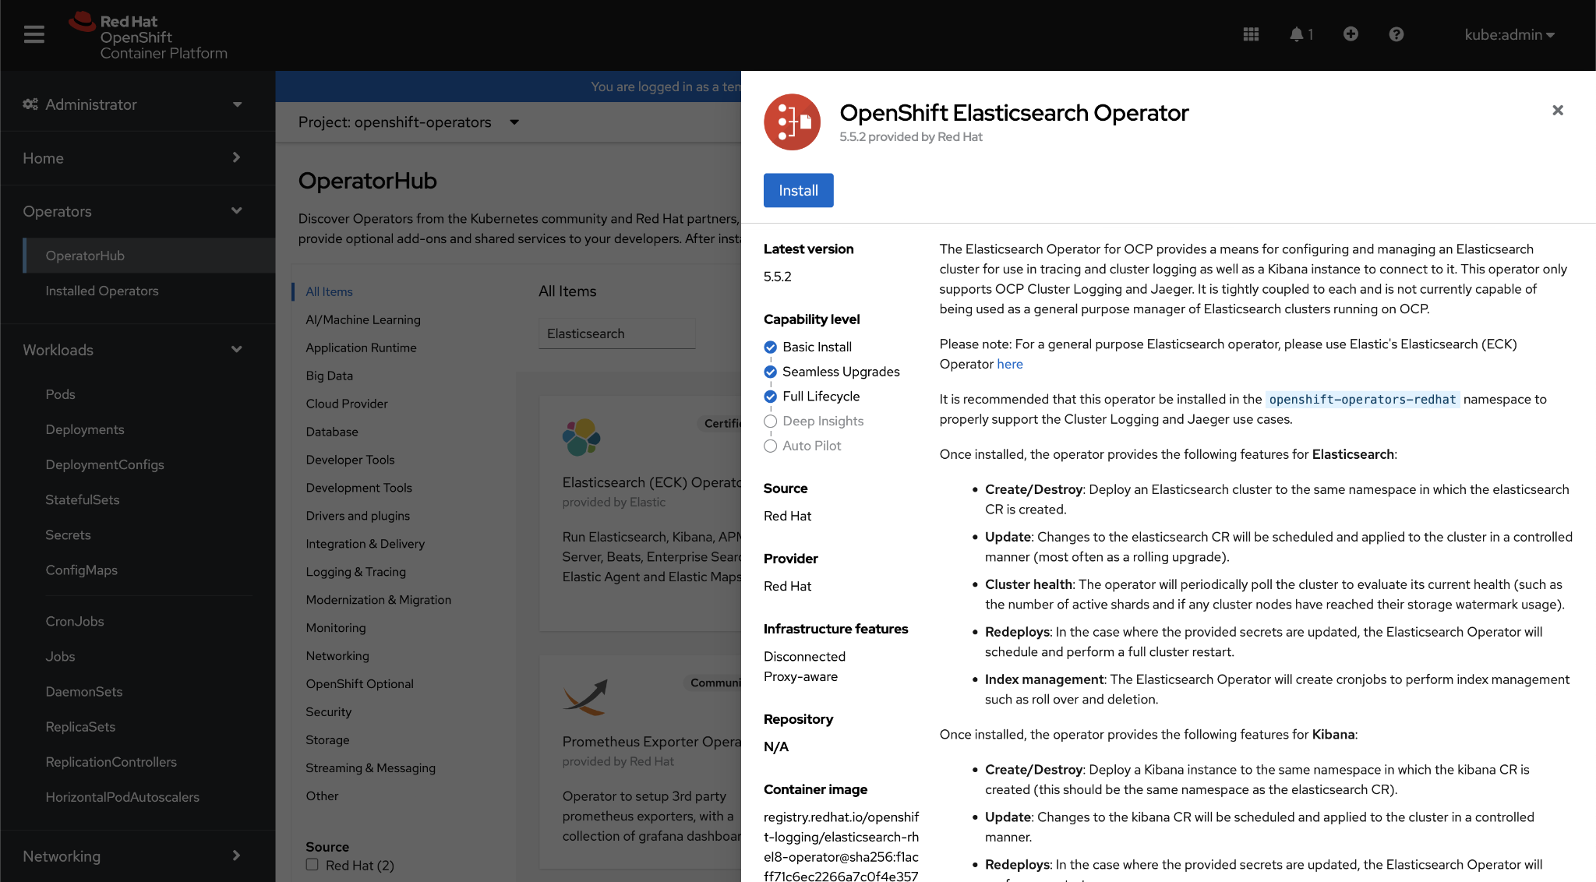Screen dimensions: 1596x882
Task: Filter by Developer Tools category
Action: (x=350, y=460)
